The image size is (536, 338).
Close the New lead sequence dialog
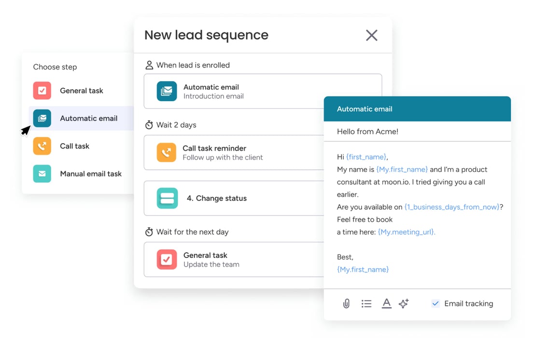click(371, 35)
